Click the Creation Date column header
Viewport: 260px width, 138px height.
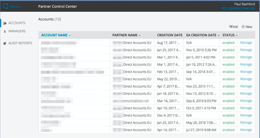coord(170,35)
